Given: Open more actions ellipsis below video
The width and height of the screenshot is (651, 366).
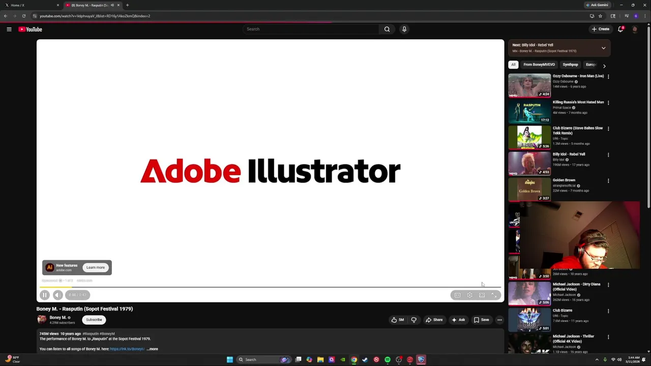Looking at the screenshot, I should [499, 320].
